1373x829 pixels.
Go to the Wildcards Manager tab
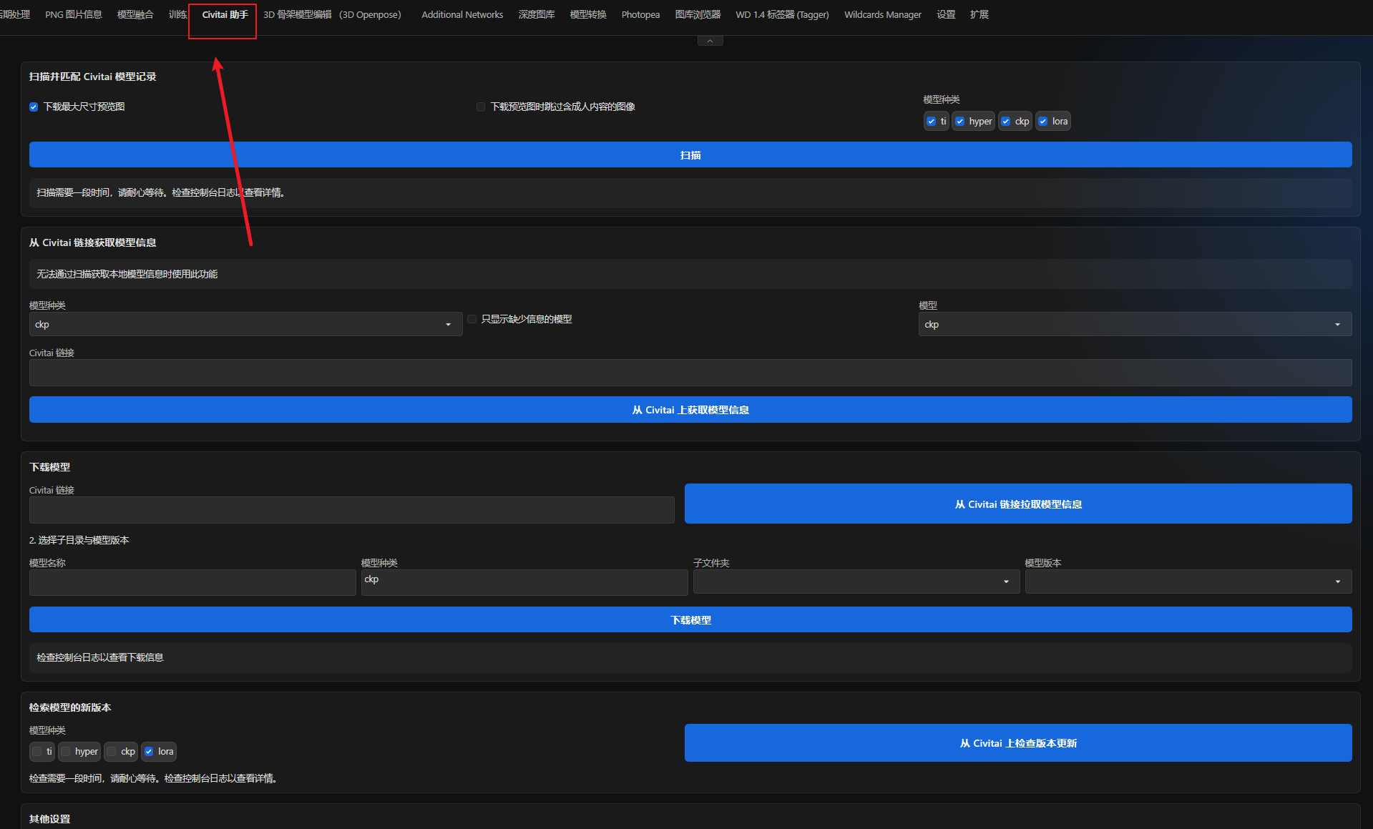click(x=883, y=14)
